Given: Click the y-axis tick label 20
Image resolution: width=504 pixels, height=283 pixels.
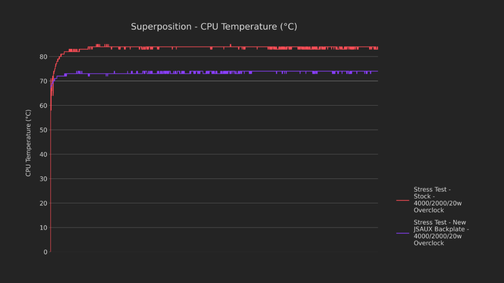Looking at the screenshot, I should coord(43,203).
